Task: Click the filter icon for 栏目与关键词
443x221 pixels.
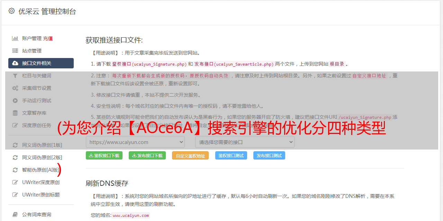Action: click(x=15, y=76)
